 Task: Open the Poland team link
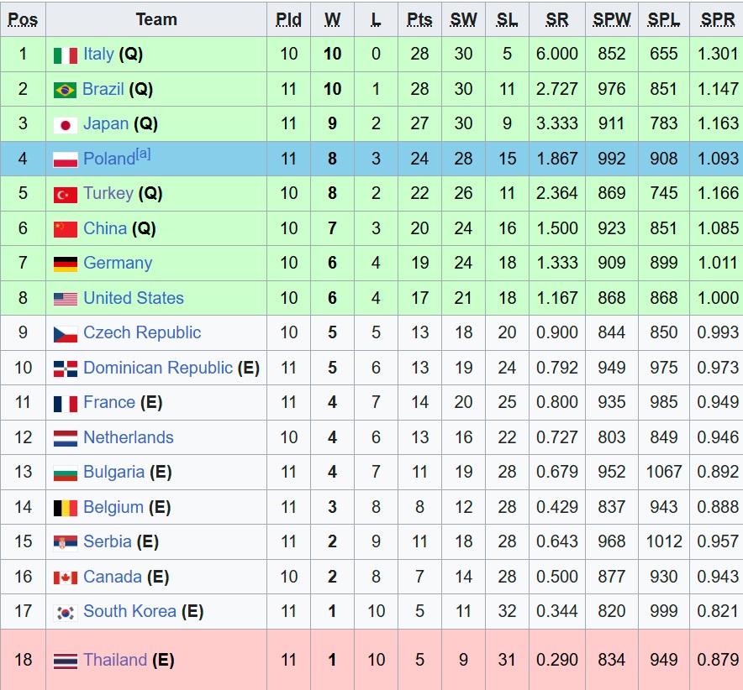(x=108, y=159)
